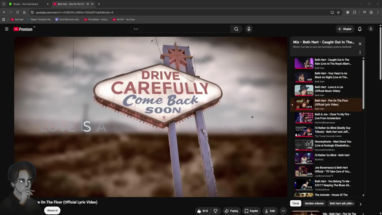Close the Mix playlist panel
This screenshot has height=215, width=382.
coord(360,44)
